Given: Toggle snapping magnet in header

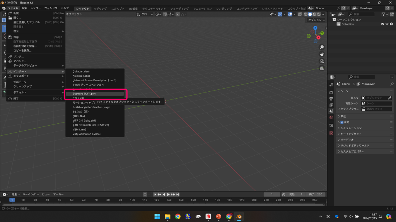Looking at the screenshot, I should pos(165,14).
